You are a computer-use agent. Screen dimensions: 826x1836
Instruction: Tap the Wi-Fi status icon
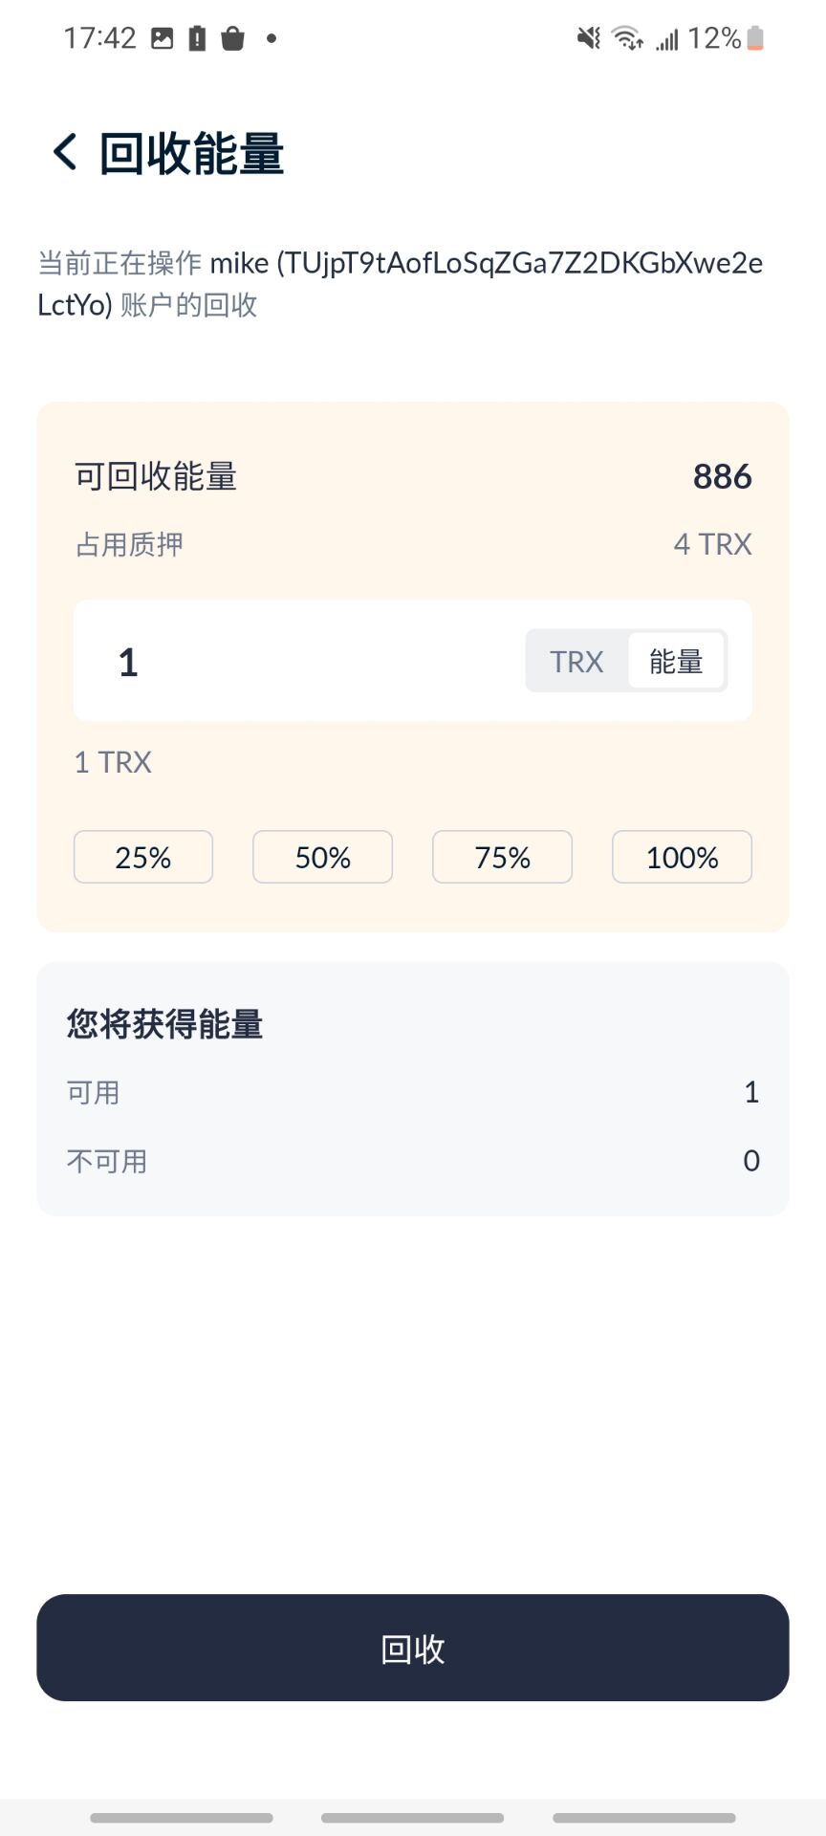(x=627, y=38)
